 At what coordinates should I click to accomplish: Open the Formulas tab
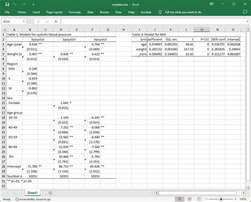(75, 12)
